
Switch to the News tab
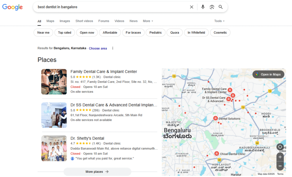[x=133, y=21]
